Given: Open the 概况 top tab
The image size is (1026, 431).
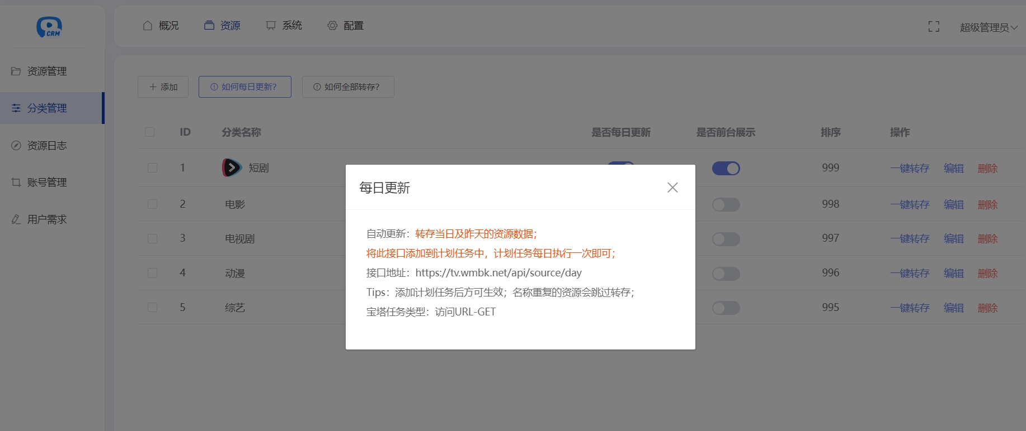Looking at the screenshot, I should point(161,26).
